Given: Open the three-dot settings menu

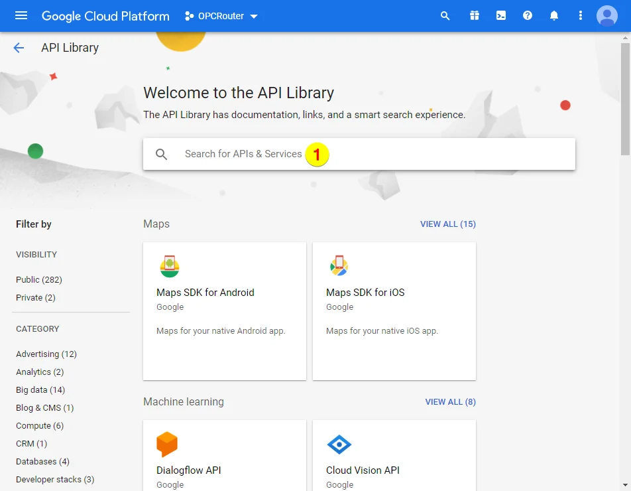Looking at the screenshot, I should pyautogui.click(x=581, y=16).
